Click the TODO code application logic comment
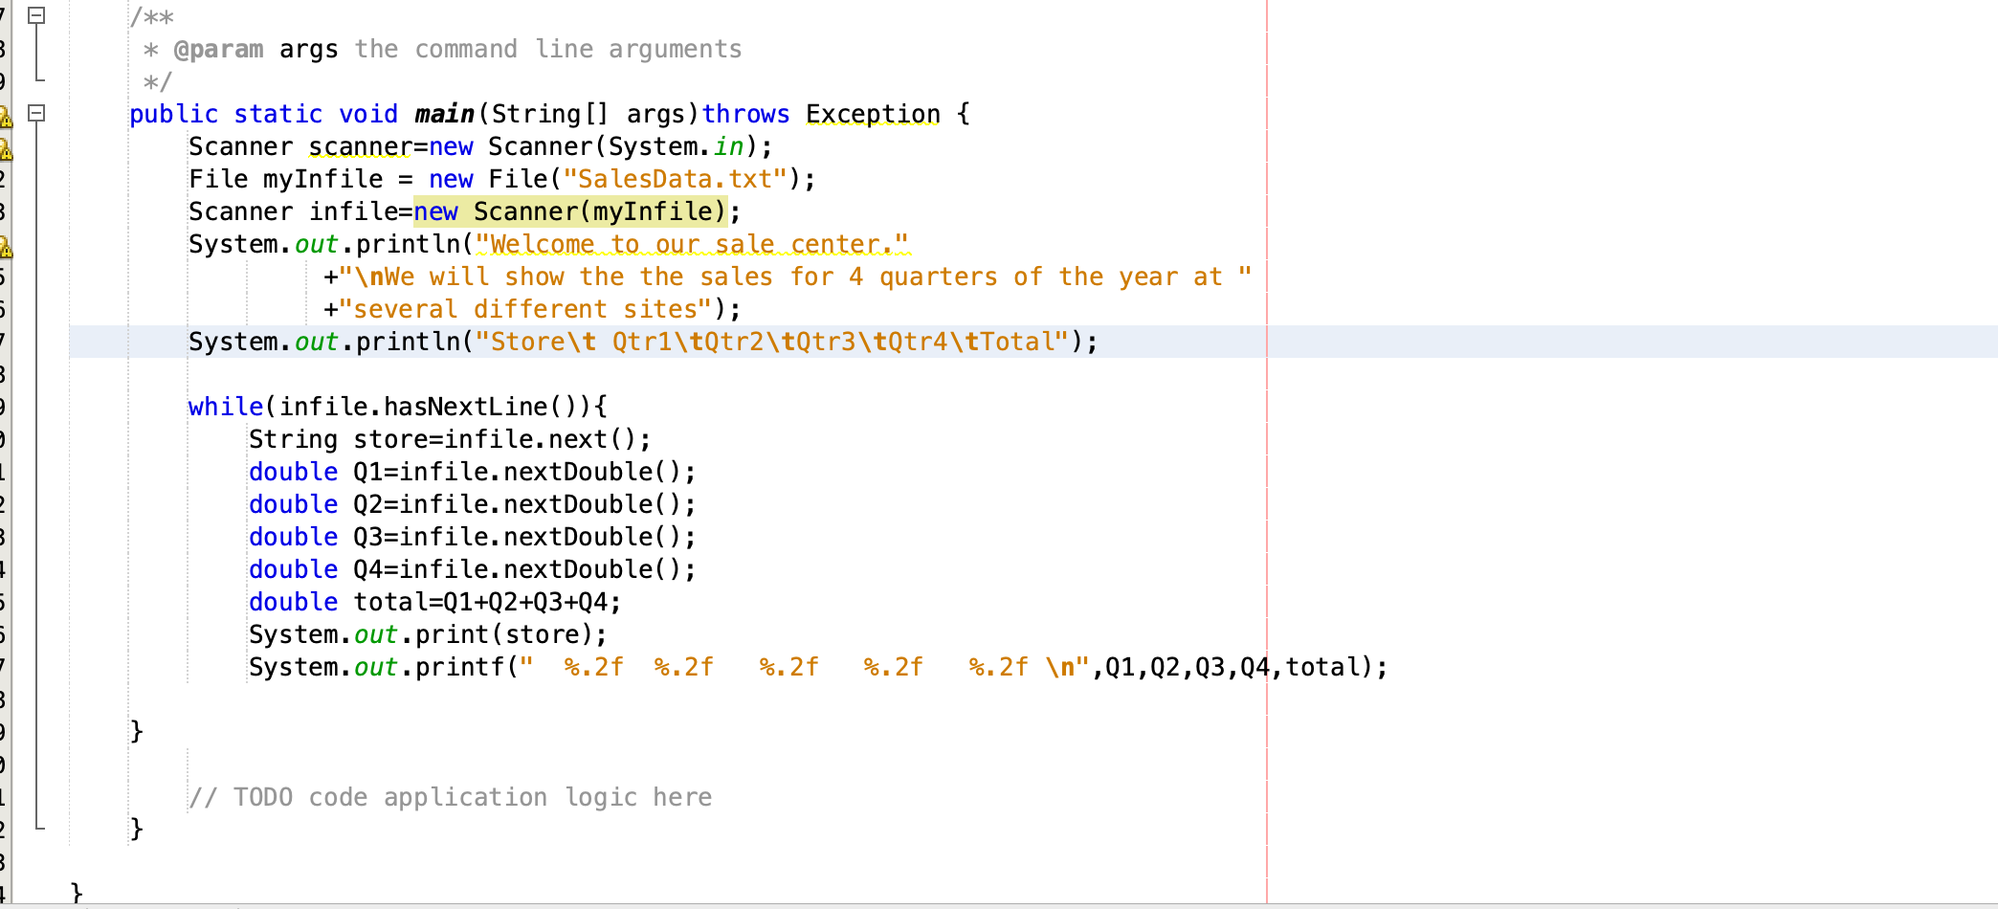The height and width of the screenshot is (909, 1998). click(x=450, y=796)
